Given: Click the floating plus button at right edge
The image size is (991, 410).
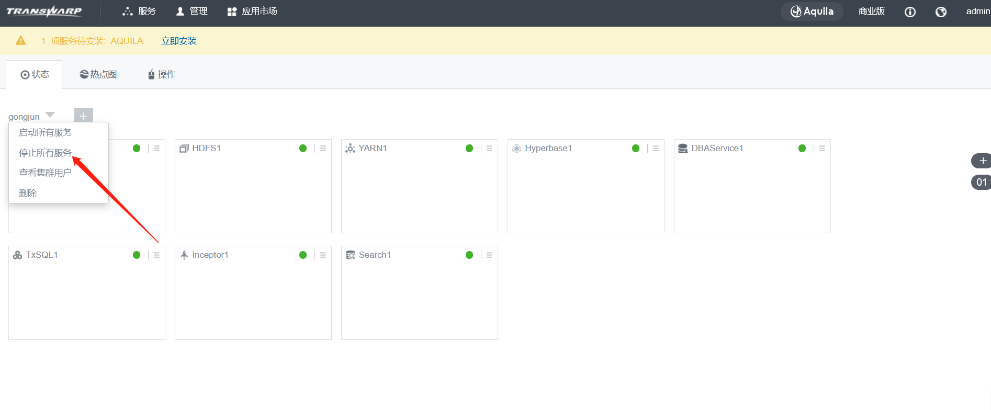Looking at the screenshot, I should (x=982, y=161).
